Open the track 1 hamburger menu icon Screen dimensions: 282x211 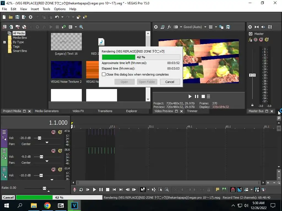pyautogui.click(x=4, y=132)
